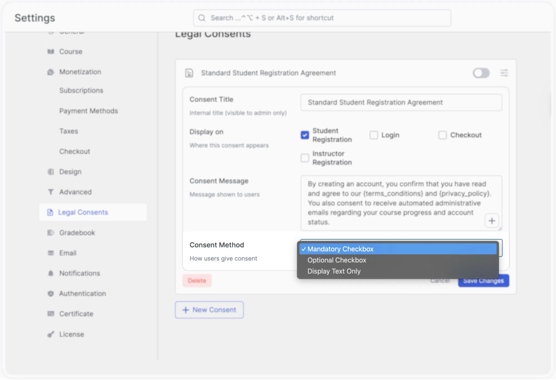
Task: Click the settings search field
Action: click(x=322, y=18)
